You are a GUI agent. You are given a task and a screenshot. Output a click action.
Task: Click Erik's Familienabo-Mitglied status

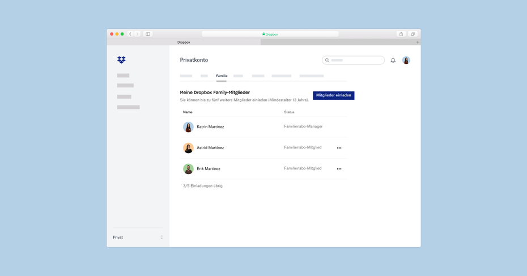point(303,168)
